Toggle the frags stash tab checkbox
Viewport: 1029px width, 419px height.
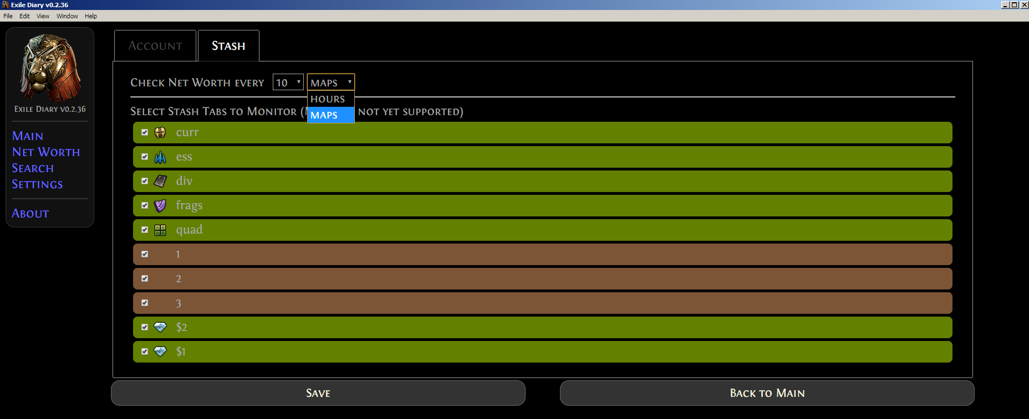coord(145,205)
